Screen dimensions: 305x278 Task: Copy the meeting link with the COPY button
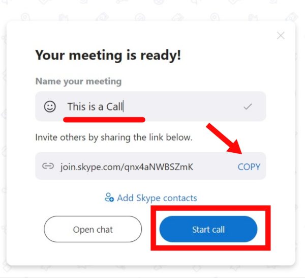click(249, 167)
